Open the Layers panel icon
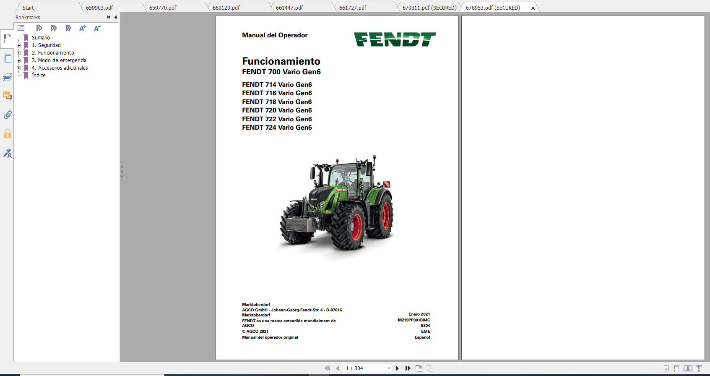This screenshot has width=710, height=376. point(8,77)
